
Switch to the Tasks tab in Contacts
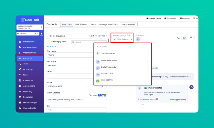pyautogui.click(x=93, y=24)
